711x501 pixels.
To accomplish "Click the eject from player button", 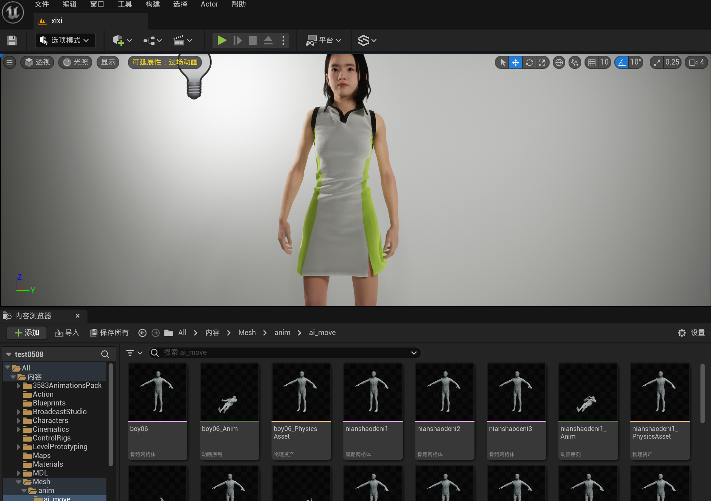I will point(268,40).
